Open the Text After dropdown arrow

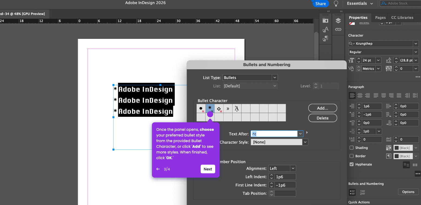[x=300, y=134]
